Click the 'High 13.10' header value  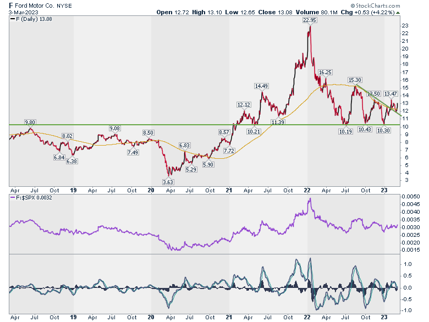[x=207, y=12]
